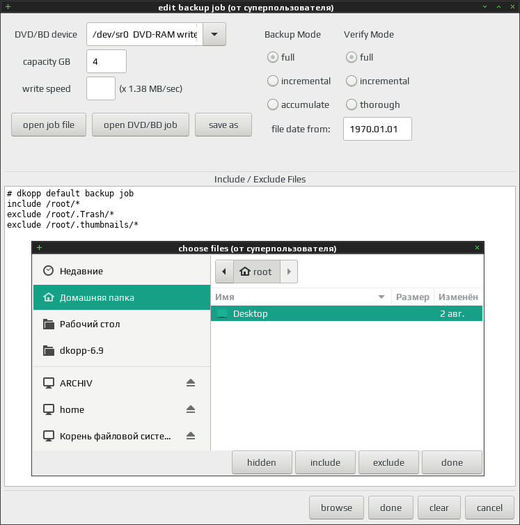The height and width of the screenshot is (525, 520).
Task: Click plus icon in edit backup job titlebar
Action: point(8,6)
